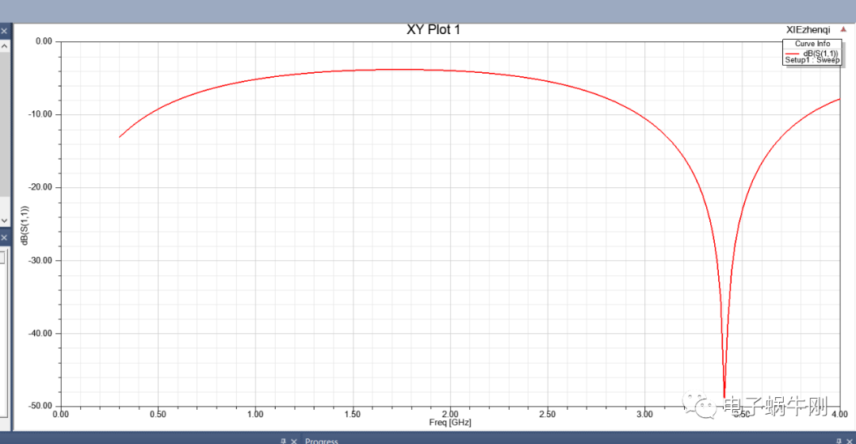Screen dimensions: 856x444
Task: Close the upper left docked panel
Action: [x=3, y=31]
